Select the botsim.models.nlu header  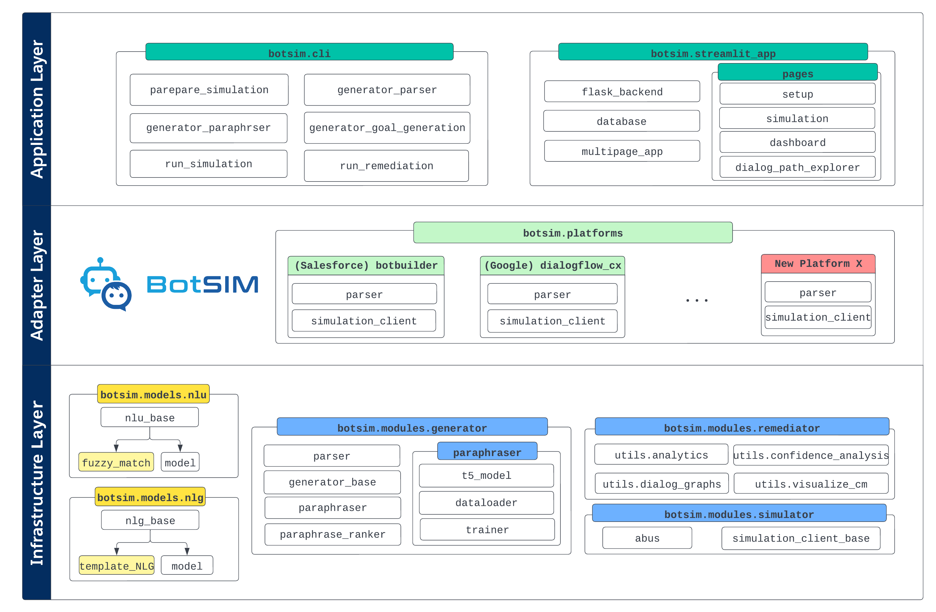pos(153,394)
